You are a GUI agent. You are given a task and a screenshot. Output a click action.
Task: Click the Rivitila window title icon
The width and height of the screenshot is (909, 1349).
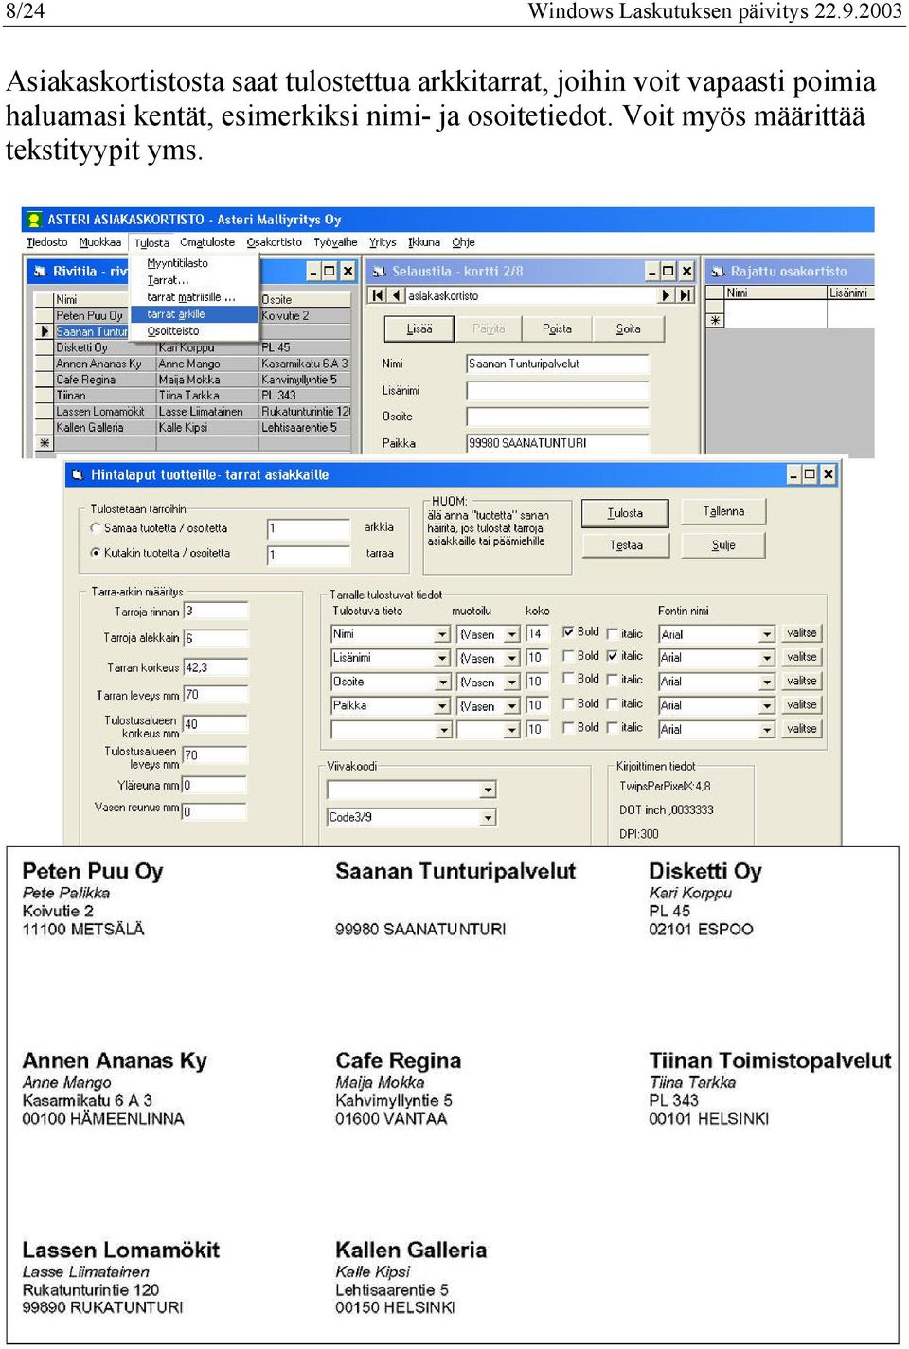40,272
